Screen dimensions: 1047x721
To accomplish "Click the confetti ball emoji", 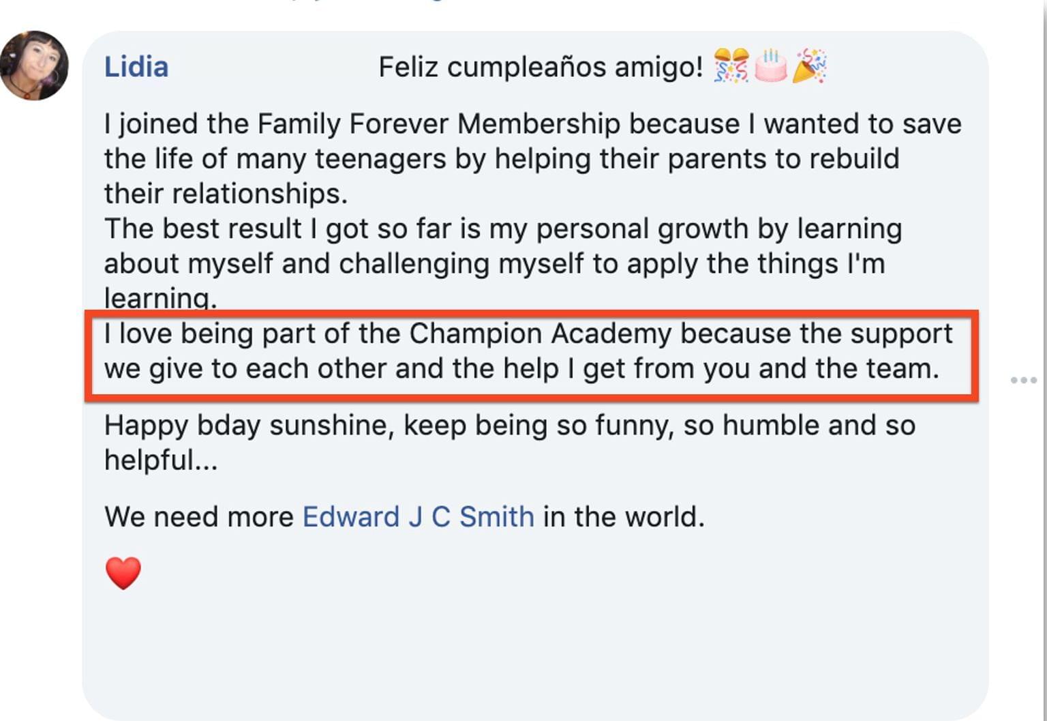I will 731,66.
